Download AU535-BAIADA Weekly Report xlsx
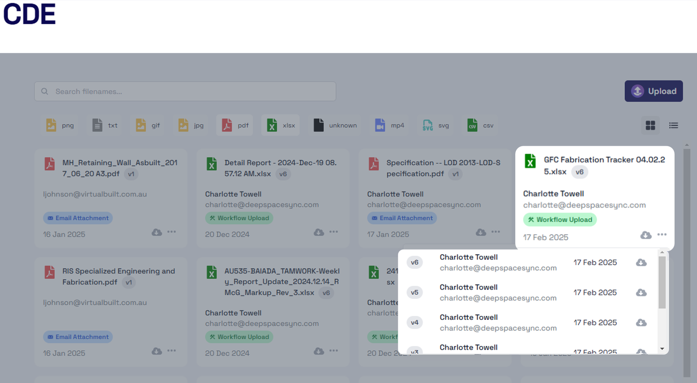697x383 pixels. tap(319, 351)
